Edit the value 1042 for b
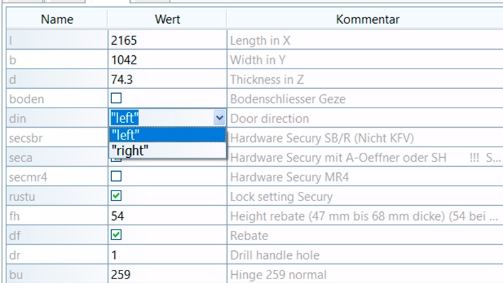 pos(167,60)
